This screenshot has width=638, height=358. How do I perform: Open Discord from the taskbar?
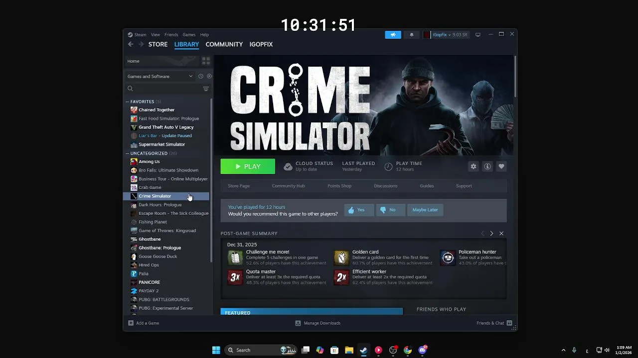[423, 350]
